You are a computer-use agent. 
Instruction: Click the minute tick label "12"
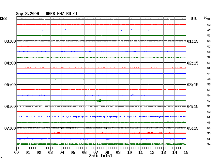coord(152,153)
